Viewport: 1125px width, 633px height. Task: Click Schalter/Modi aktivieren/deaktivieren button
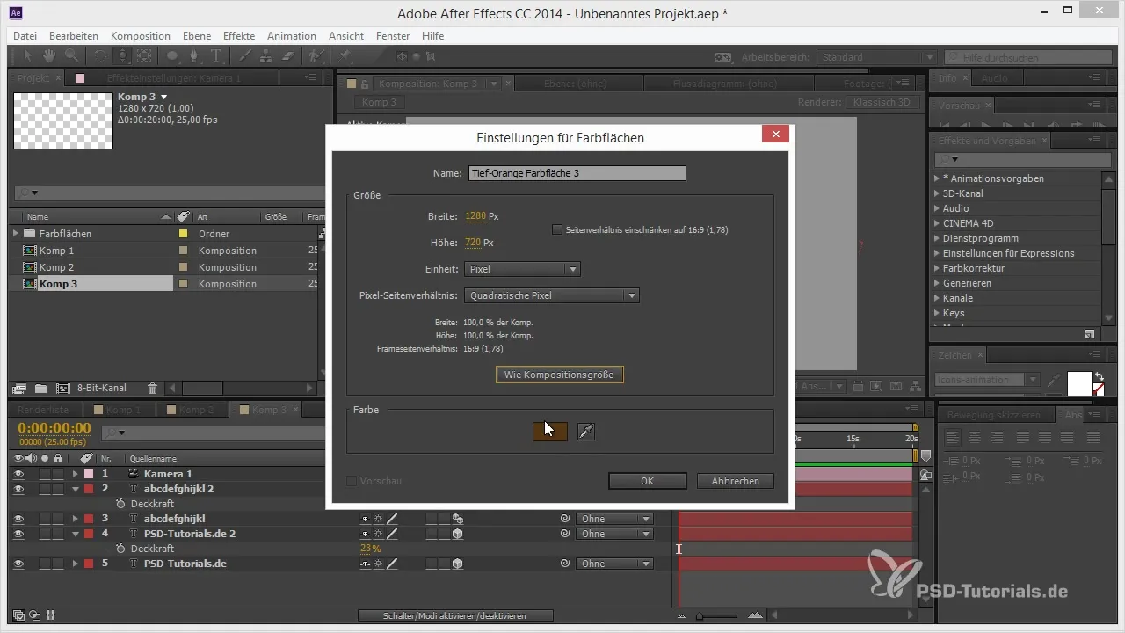[455, 615]
